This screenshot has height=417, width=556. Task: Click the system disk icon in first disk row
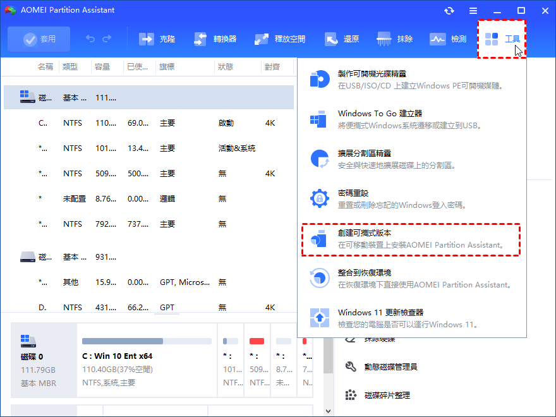[27, 97]
